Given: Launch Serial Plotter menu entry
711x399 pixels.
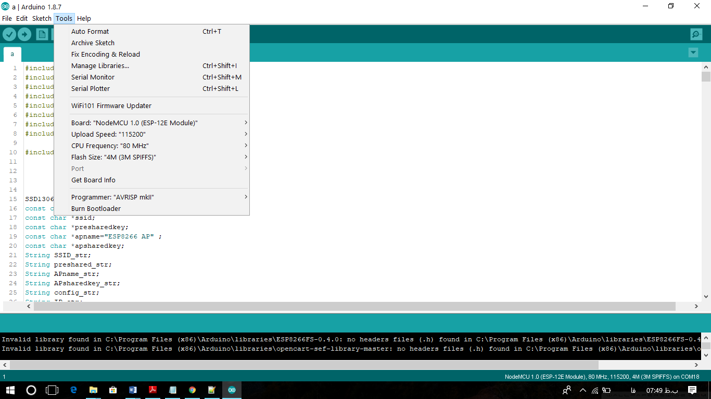Looking at the screenshot, I should click(x=151, y=88).
